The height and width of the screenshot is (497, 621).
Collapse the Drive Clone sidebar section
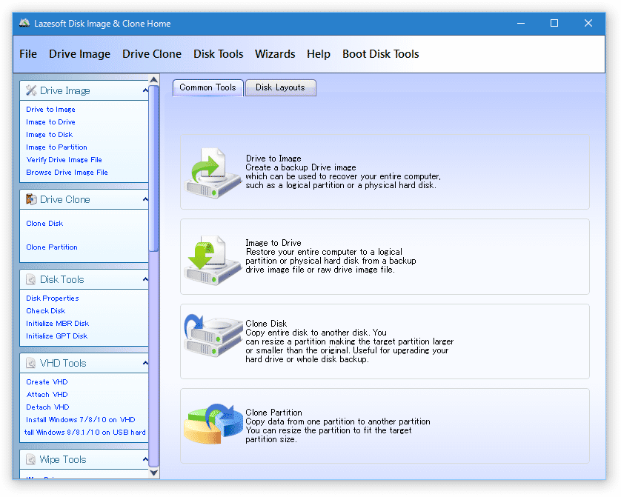tap(145, 199)
